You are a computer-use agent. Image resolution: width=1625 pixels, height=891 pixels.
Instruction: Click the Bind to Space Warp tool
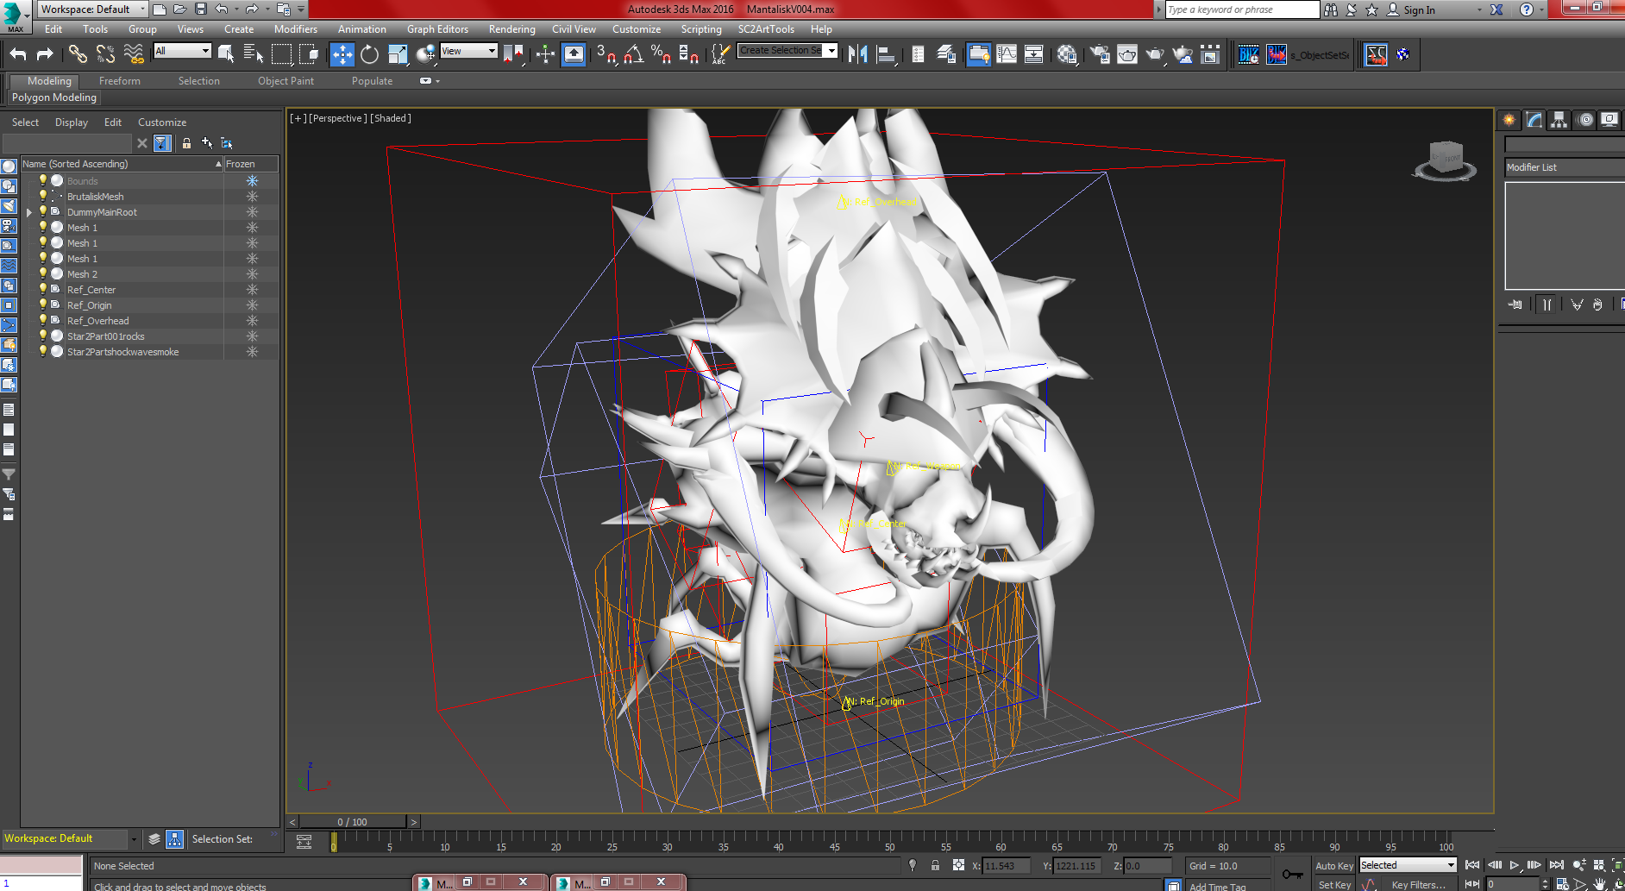134,54
